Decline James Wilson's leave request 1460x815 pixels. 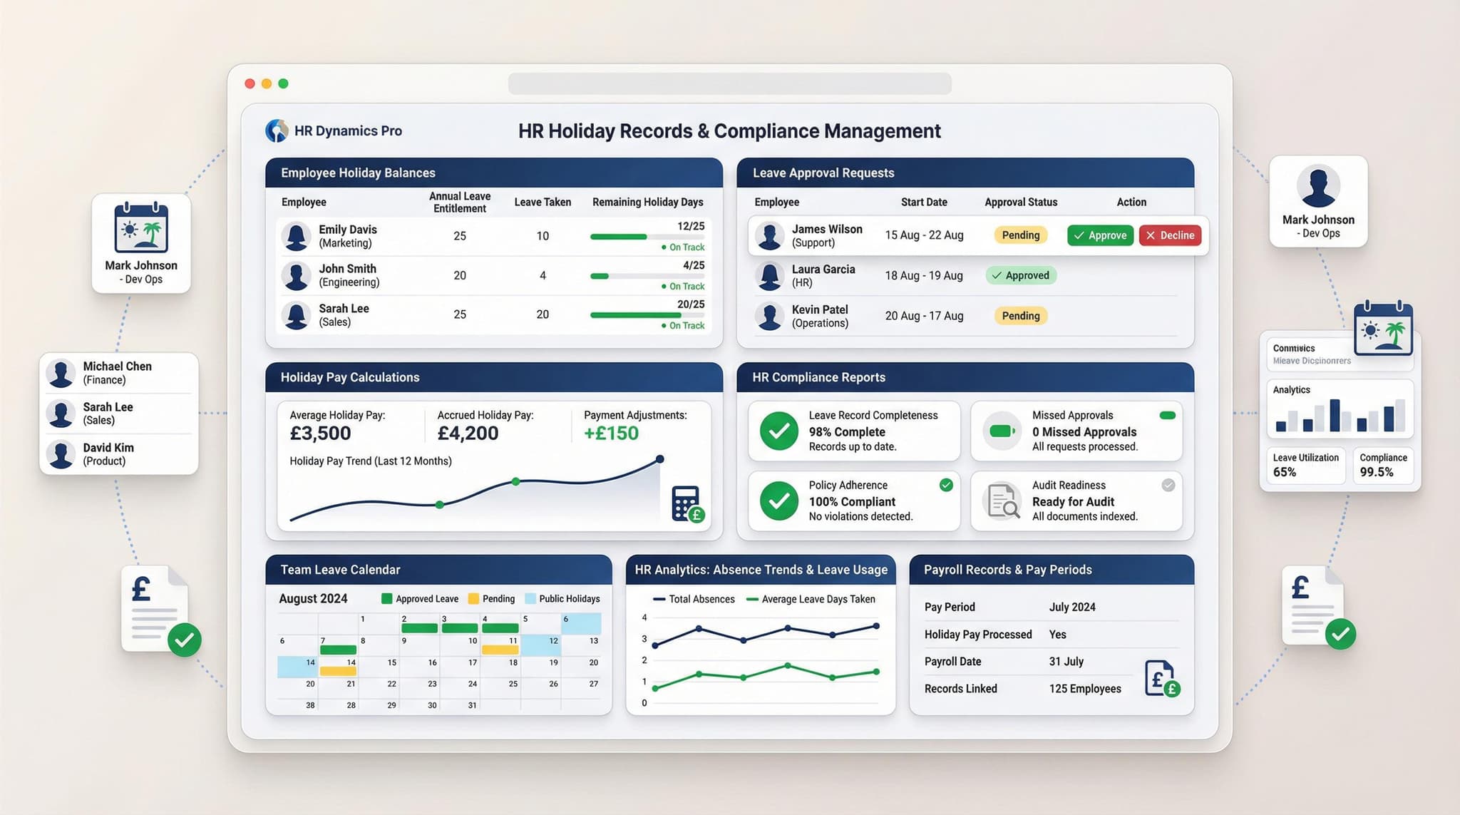click(x=1170, y=235)
